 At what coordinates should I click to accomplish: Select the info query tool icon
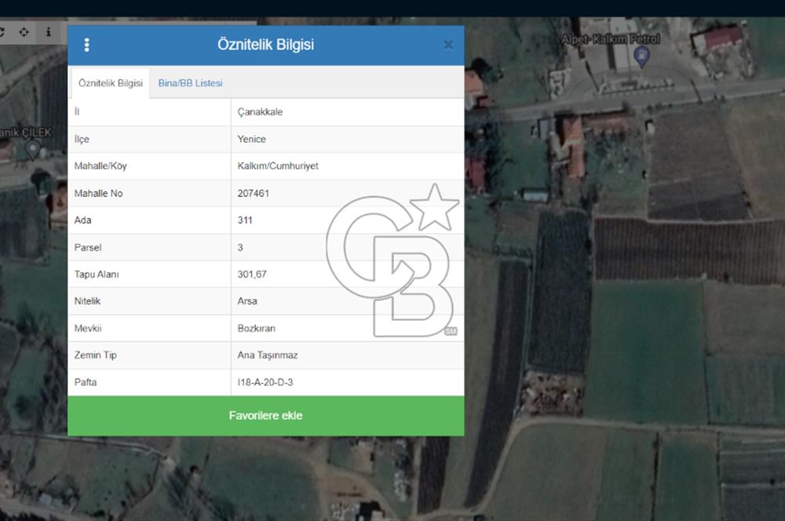(x=48, y=32)
